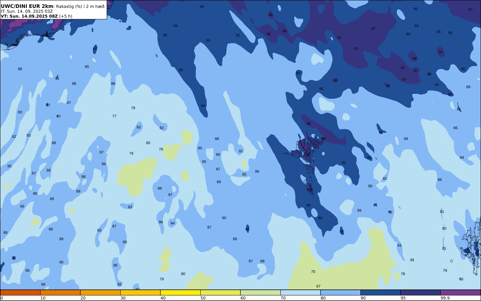Click the 90–95 dark blue legend swatch
Image resolution: width=481 pixels, height=301 pixels.
pyautogui.click(x=380, y=292)
